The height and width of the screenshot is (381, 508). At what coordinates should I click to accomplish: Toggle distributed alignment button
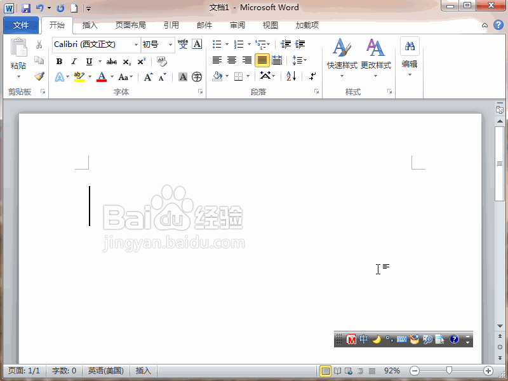coord(277,60)
